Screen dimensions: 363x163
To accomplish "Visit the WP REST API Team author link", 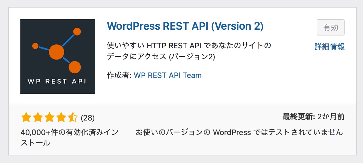I will (x=168, y=75).
